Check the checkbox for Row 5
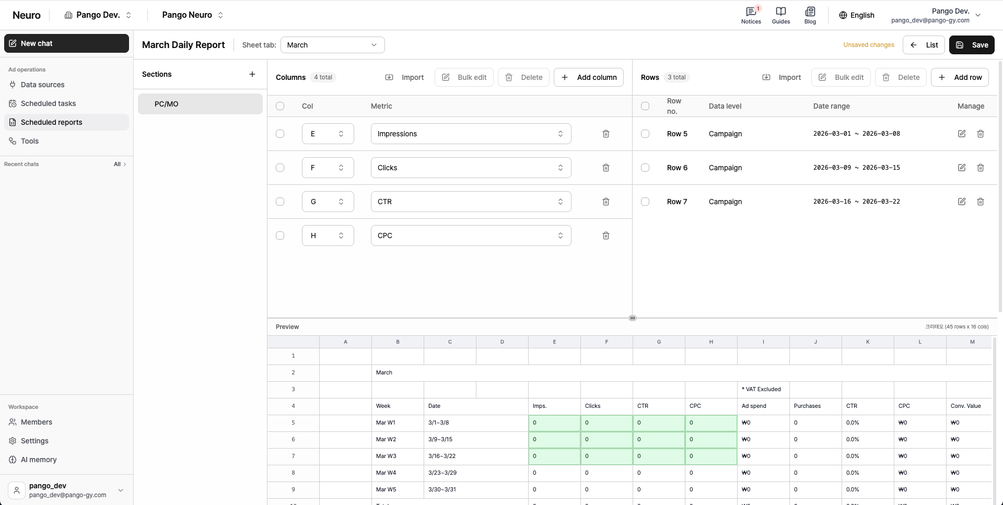Image resolution: width=1003 pixels, height=505 pixels. pyautogui.click(x=645, y=134)
